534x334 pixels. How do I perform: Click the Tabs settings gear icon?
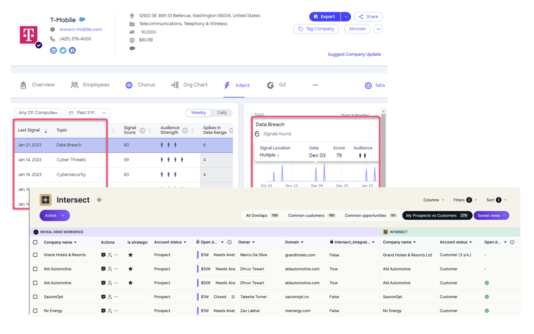click(368, 85)
